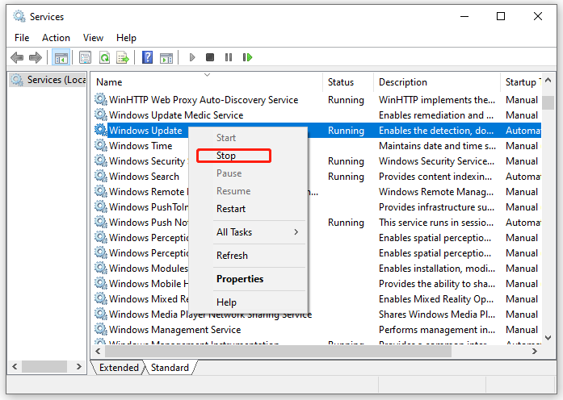Click gear icon of WinHTTP Web Proxy service
The image size is (563, 400).
tap(101, 99)
